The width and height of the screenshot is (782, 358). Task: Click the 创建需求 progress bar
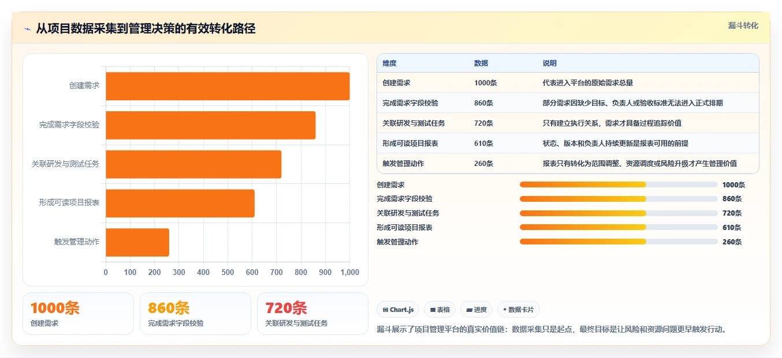(619, 184)
